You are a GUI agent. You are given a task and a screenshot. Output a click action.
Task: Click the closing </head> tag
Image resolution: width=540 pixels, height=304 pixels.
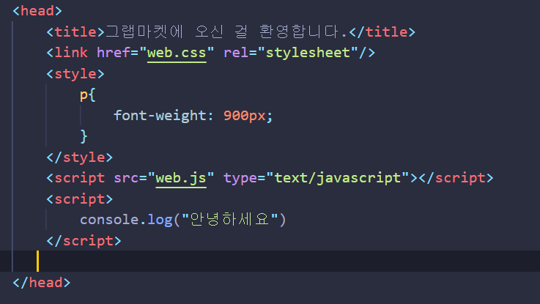click(x=41, y=283)
